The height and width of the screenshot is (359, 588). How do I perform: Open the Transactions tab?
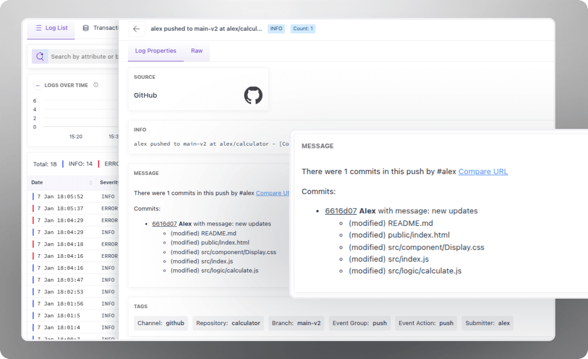[101, 28]
